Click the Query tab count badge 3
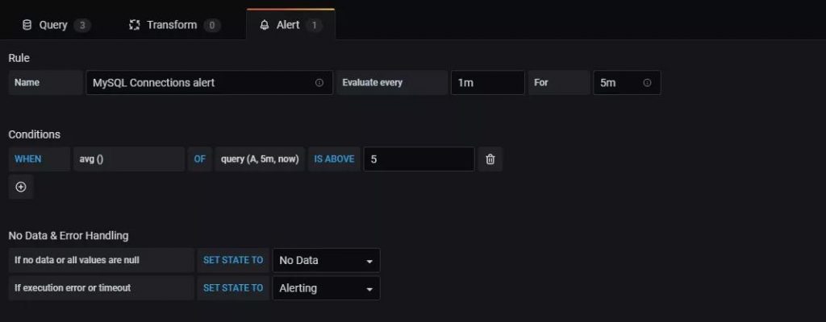 pos(82,25)
